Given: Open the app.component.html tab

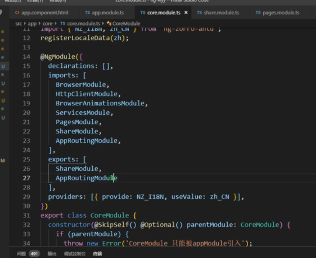Looking at the screenshot, I should [x=42, y=13].
